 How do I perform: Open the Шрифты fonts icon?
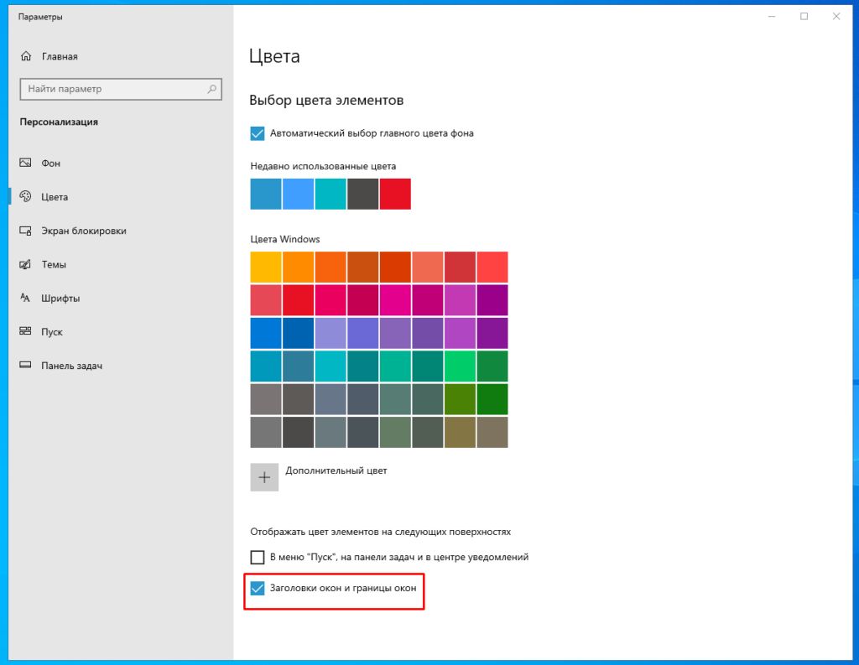point(25,299)
